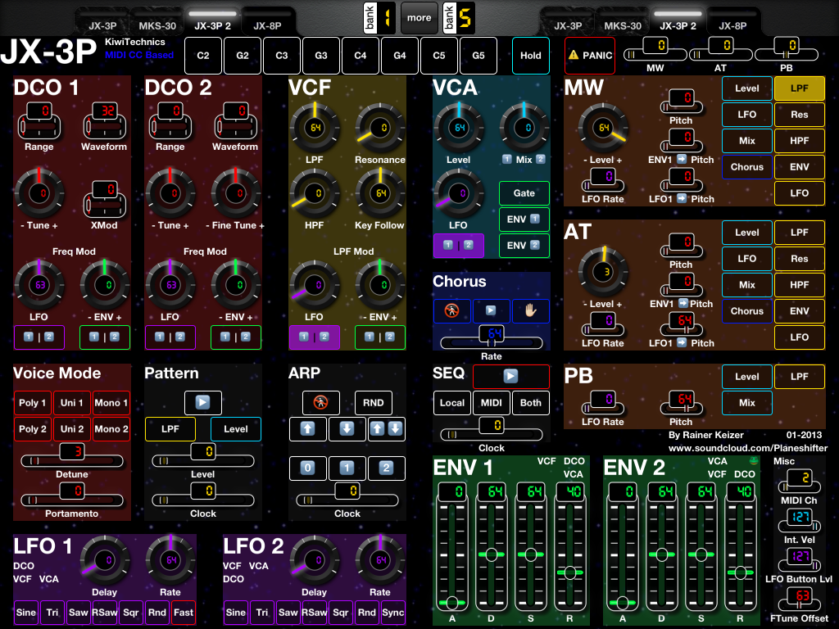Click the Chorus play icon button
The image size is (839, 629).
[491, 310]
